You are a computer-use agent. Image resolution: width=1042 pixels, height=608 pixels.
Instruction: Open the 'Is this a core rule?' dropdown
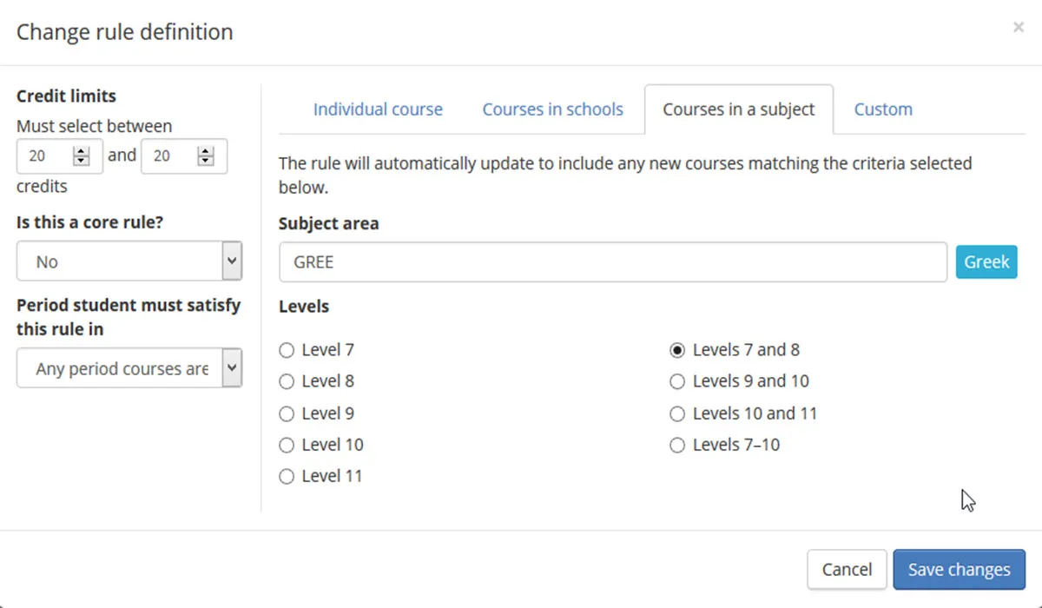pyautogui.click(x=129, y=261)
